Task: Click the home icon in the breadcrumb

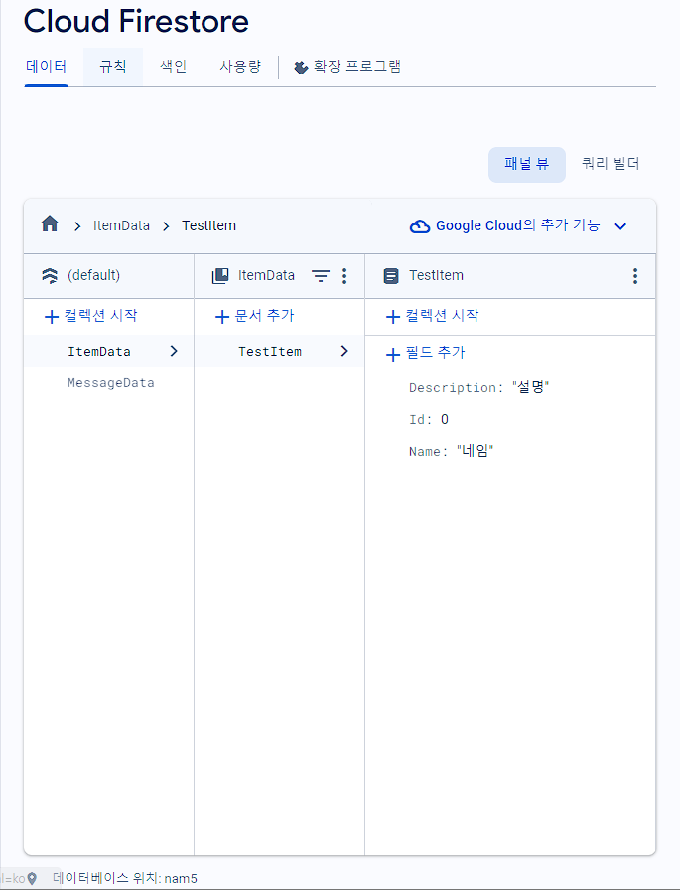Action: click(50, 224)
